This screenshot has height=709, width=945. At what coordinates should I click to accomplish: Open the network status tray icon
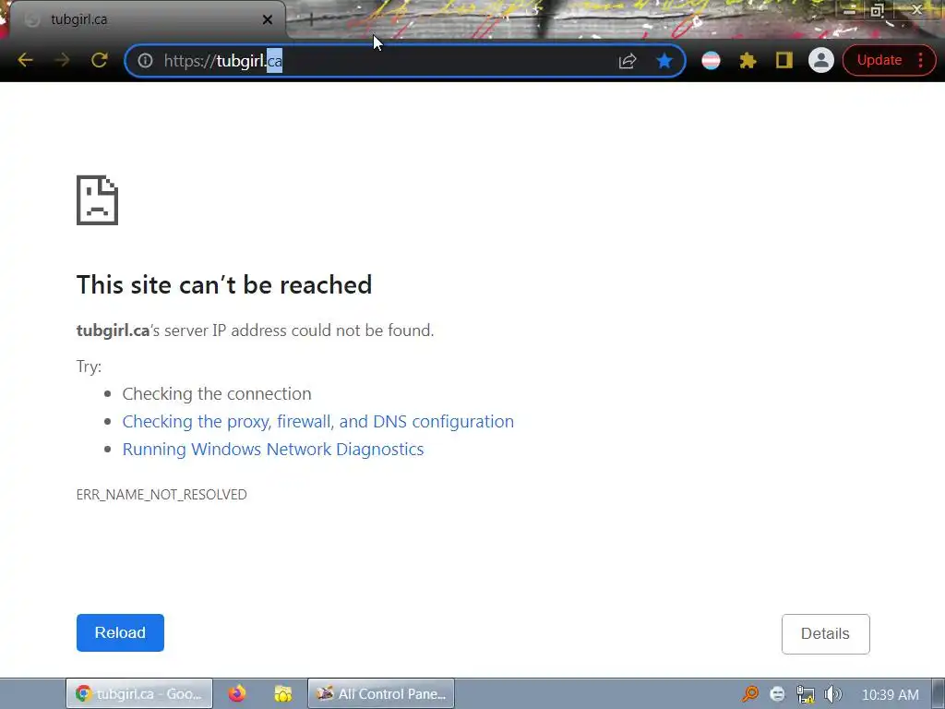coord(805,694)
